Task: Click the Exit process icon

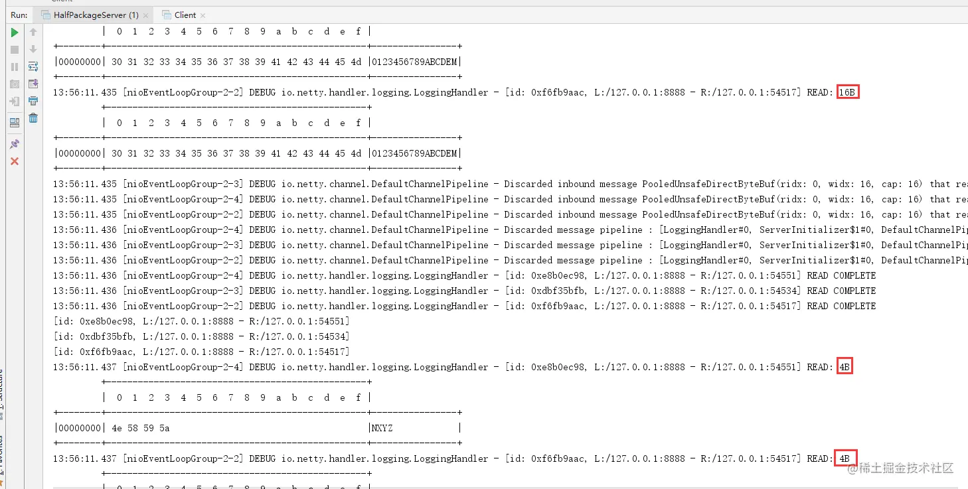Action: point(15,102)
